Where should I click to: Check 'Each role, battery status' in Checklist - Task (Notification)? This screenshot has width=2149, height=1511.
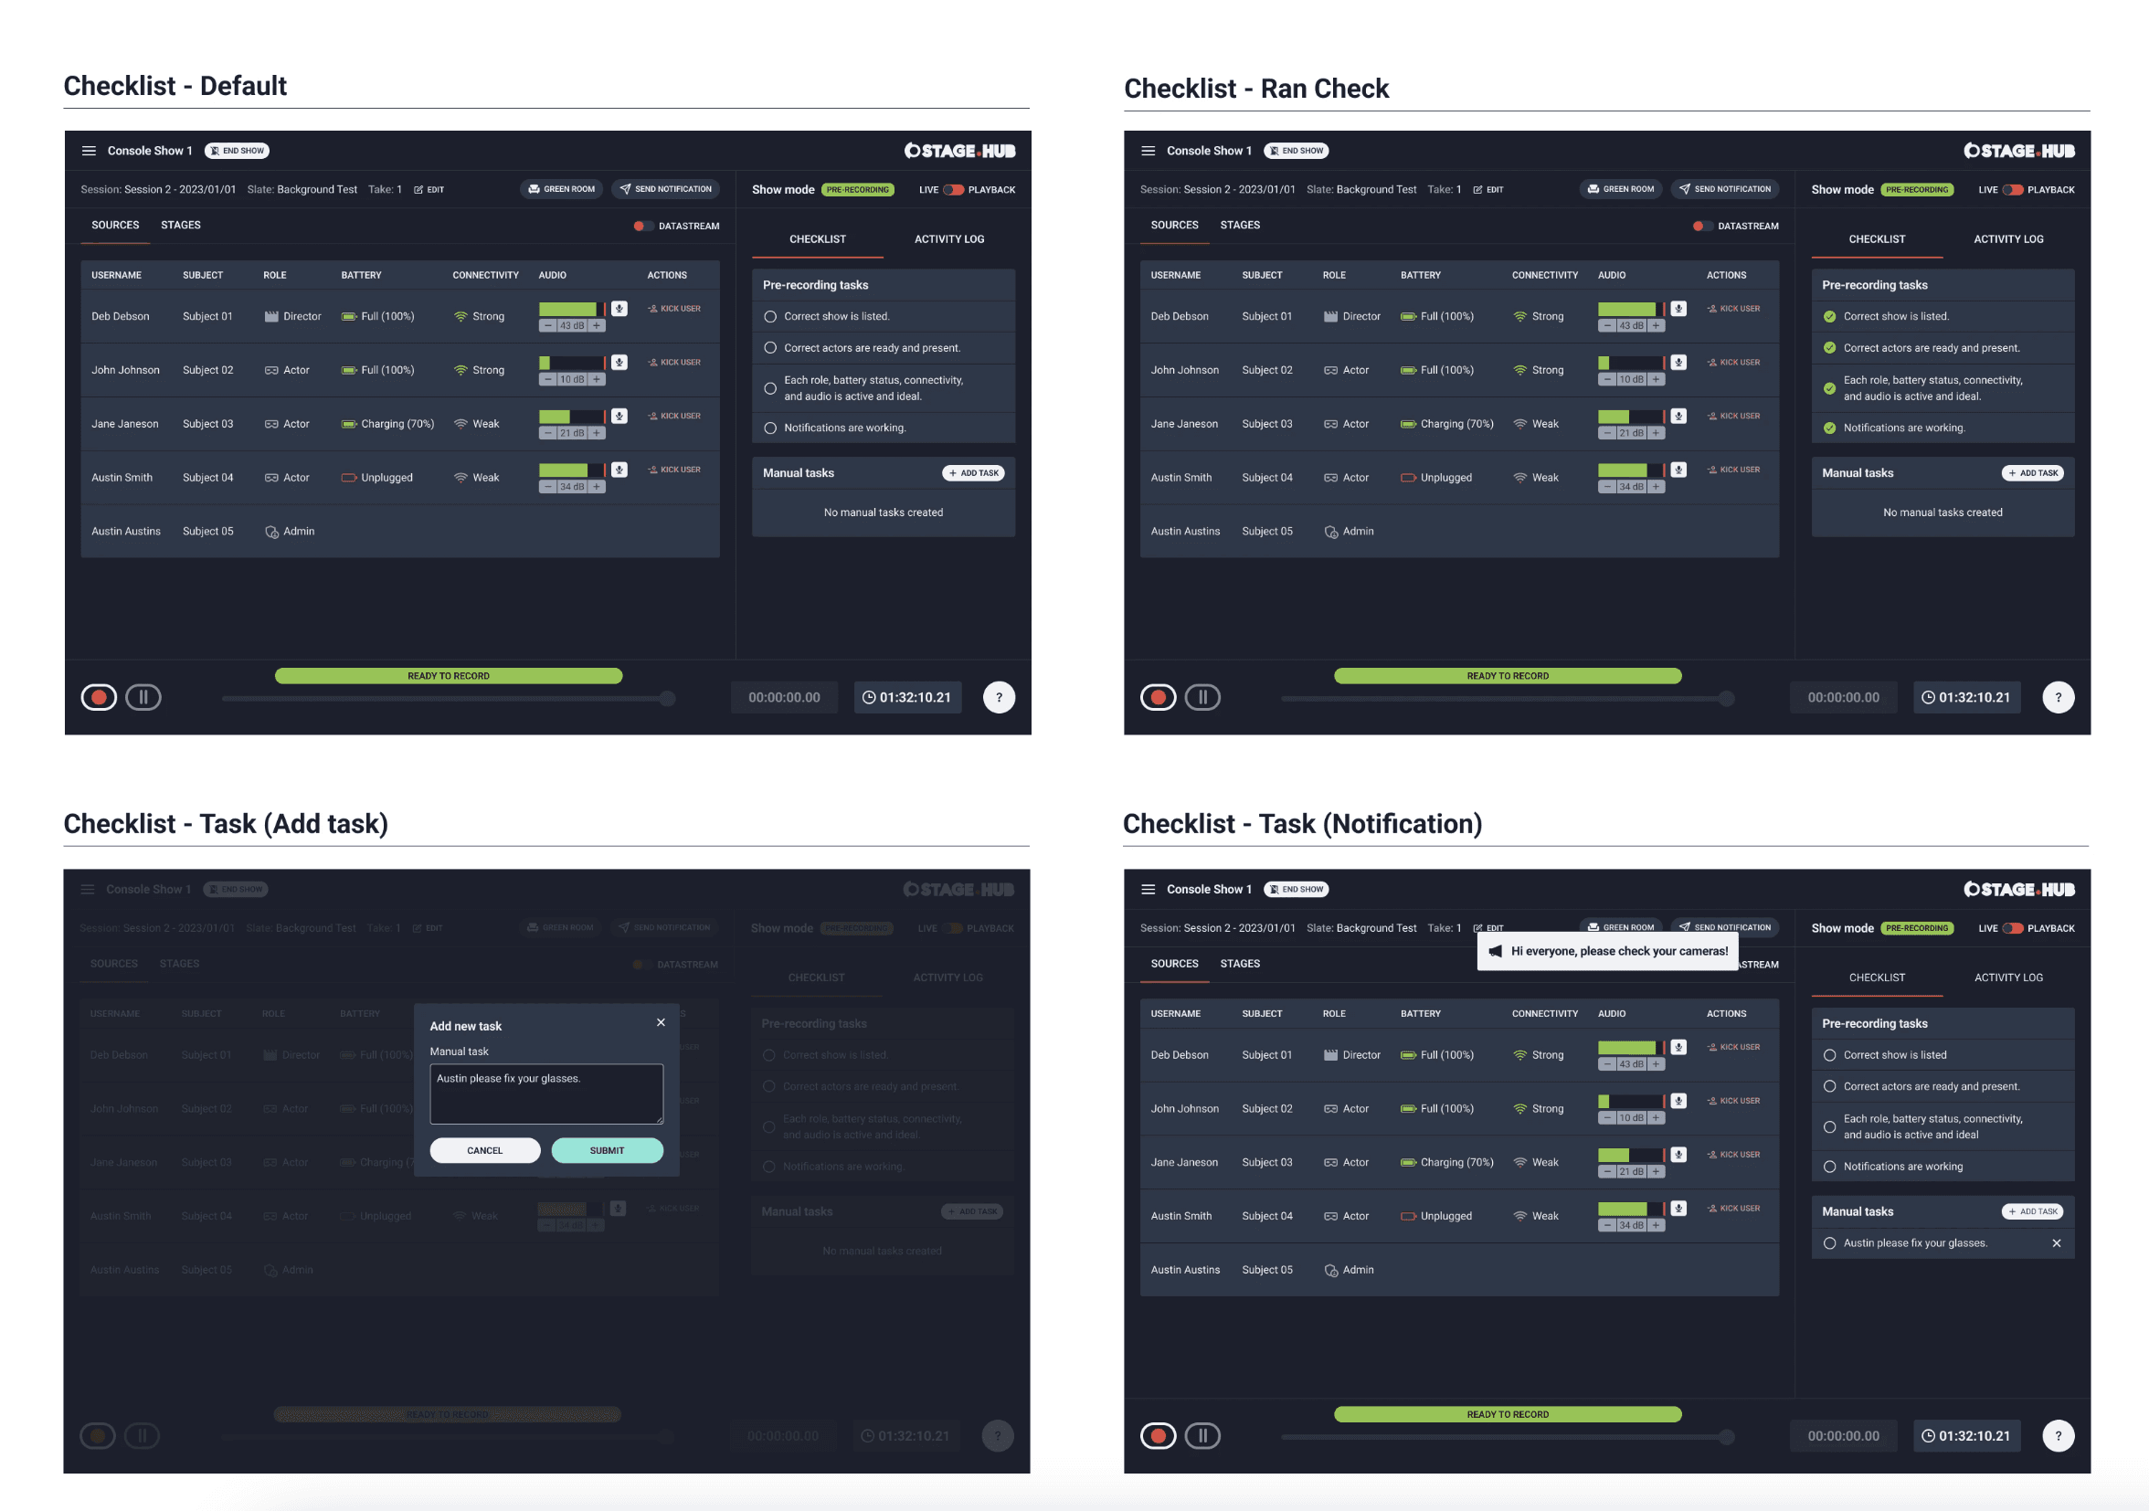coord(1830,1126)
